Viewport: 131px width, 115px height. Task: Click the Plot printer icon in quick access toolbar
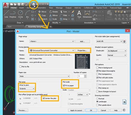(33, 4)
